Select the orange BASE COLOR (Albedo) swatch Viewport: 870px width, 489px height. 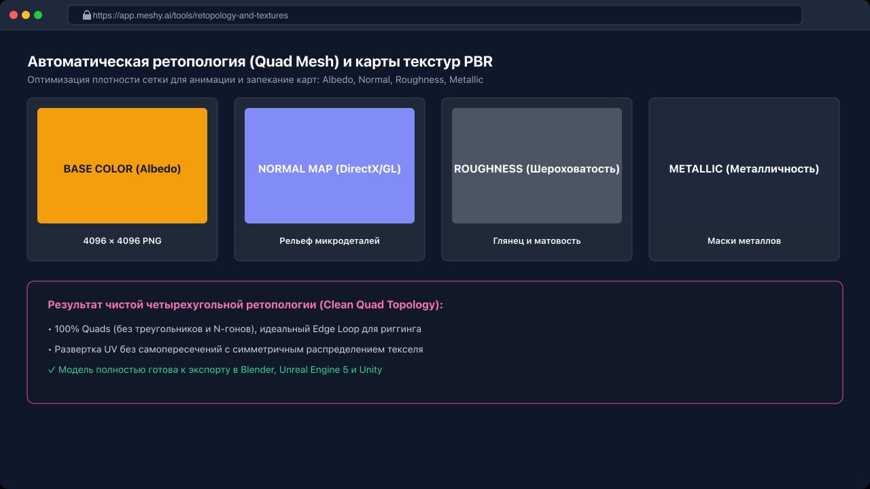tap(122, 166)
